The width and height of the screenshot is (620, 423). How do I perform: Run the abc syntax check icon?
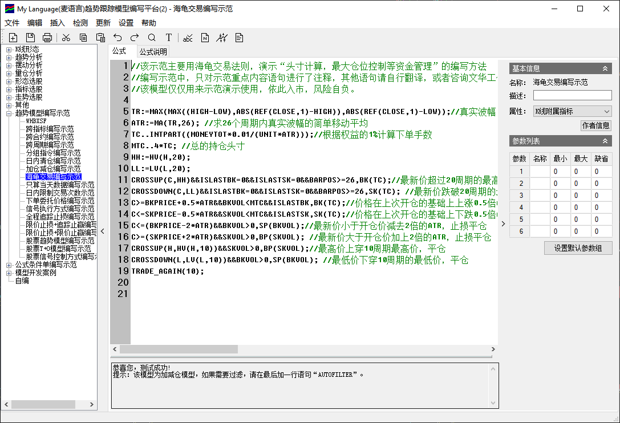coord(188,38)
